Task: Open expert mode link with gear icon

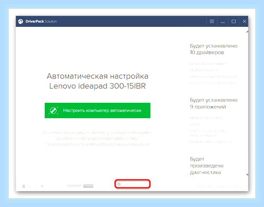Action: [132, 184]
